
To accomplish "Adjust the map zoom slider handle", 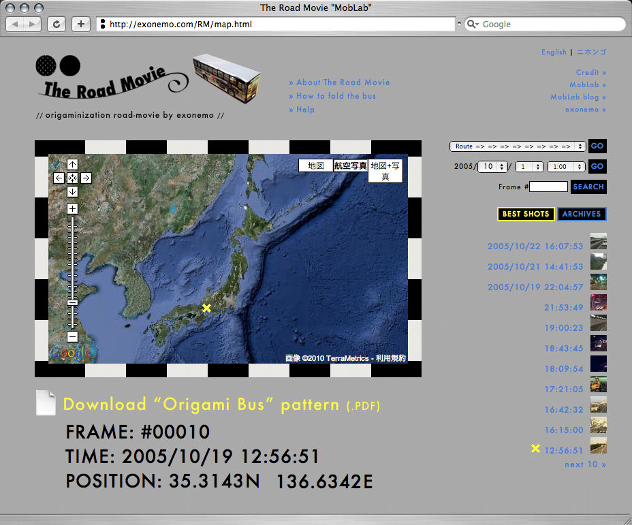I will point(73,302).
